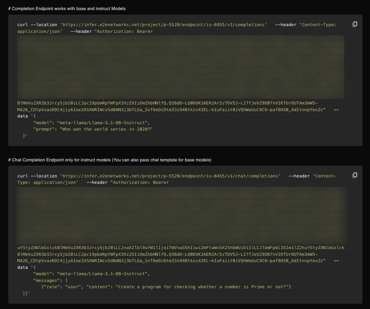Click the v1/chat/completions endpoint URL

tap(170, 176)
